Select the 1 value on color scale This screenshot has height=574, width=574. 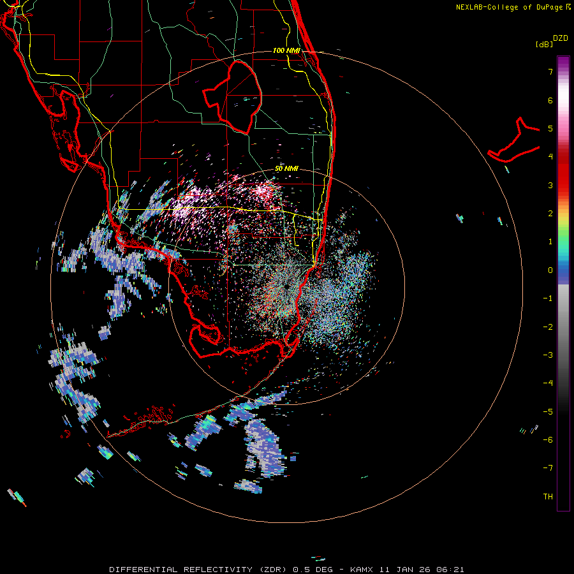[x=550, y=242]
